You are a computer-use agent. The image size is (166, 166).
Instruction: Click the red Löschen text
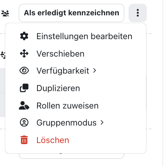click(x=53, y=140)
